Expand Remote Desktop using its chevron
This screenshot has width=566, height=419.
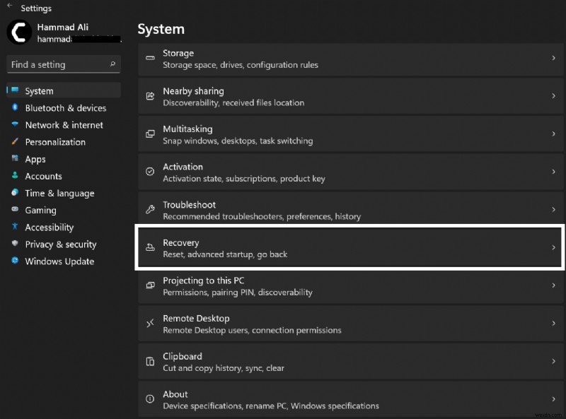[553, 324]
